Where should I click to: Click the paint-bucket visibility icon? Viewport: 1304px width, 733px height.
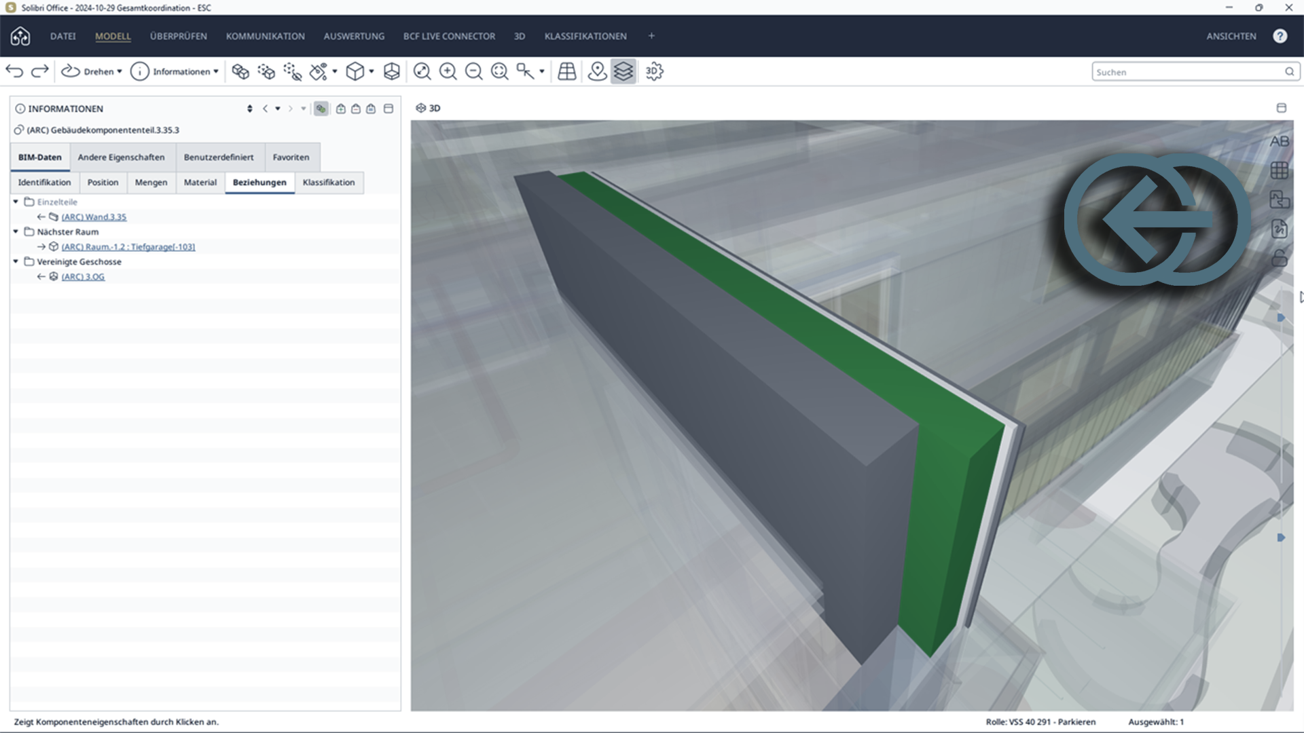318,71
